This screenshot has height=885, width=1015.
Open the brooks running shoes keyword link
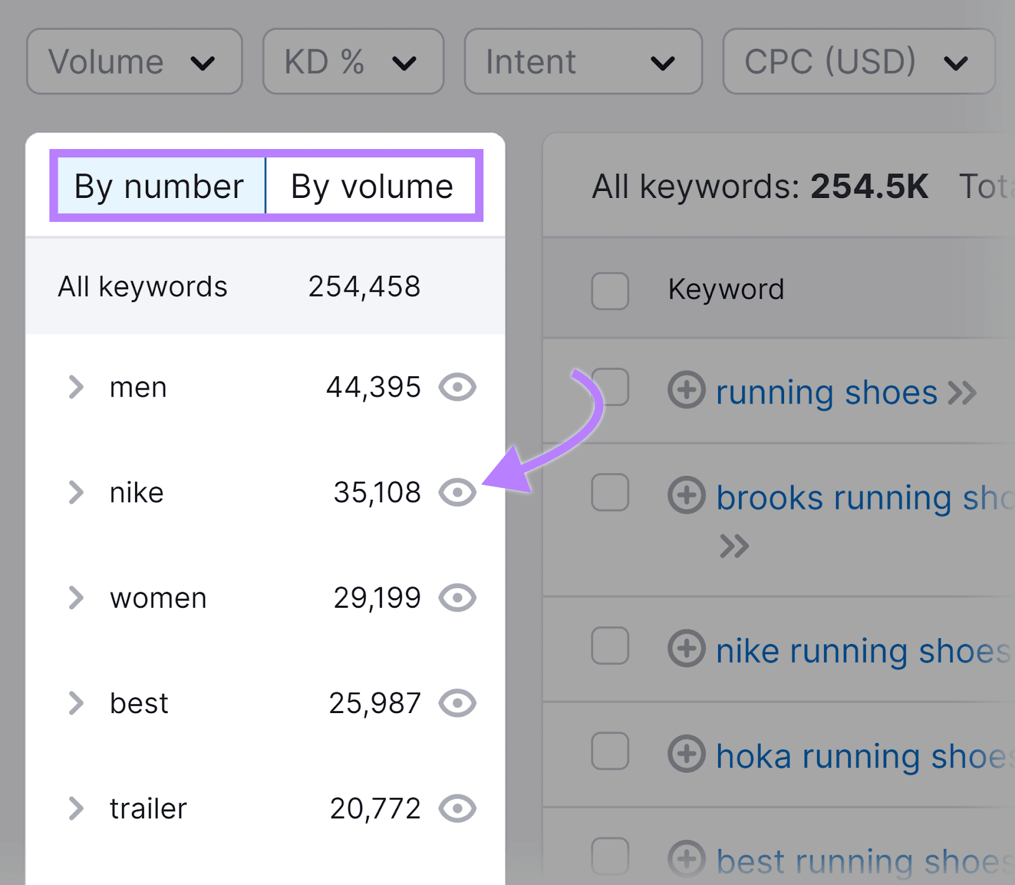click(x=865, y=498)
